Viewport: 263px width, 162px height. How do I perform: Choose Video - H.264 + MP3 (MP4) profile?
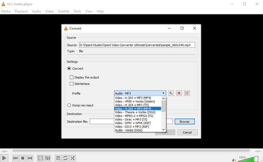point(138,98)
